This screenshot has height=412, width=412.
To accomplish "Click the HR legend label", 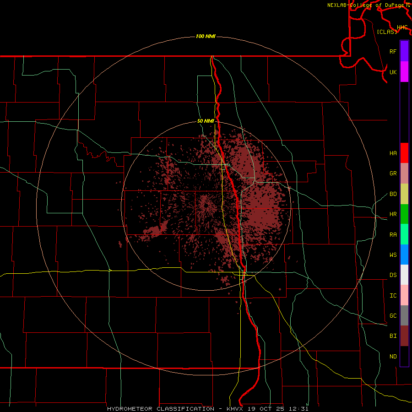I will [393, 214].
